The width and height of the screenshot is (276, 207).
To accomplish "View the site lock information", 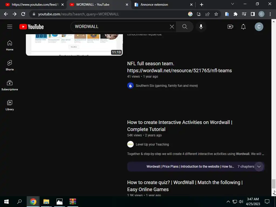I will (x=34, y=14).
